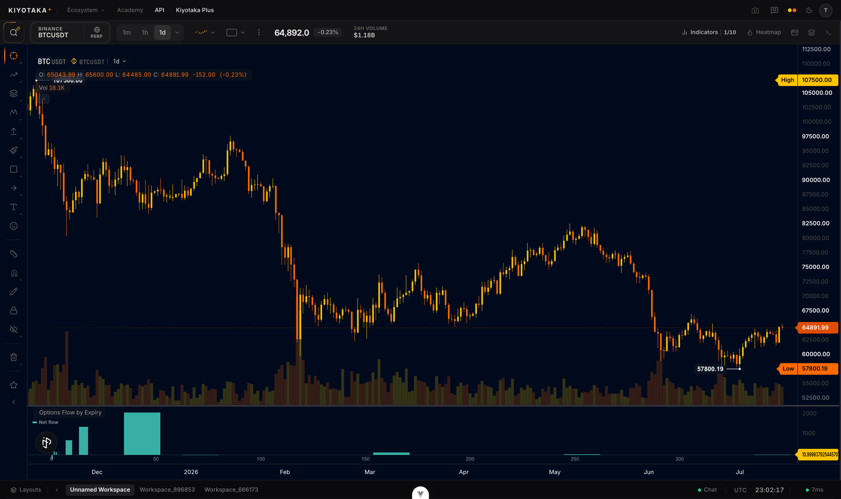Toggle dark mode moon icon
841x499 pixels.
[809, 11]
